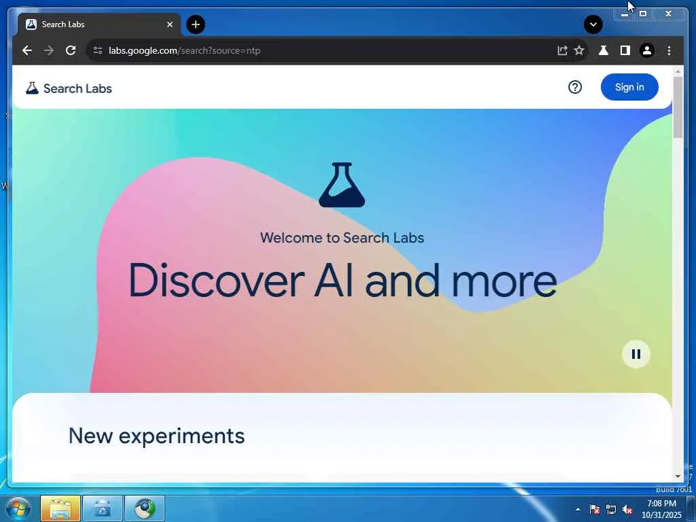Select the Search Labs browser tab

99,24
